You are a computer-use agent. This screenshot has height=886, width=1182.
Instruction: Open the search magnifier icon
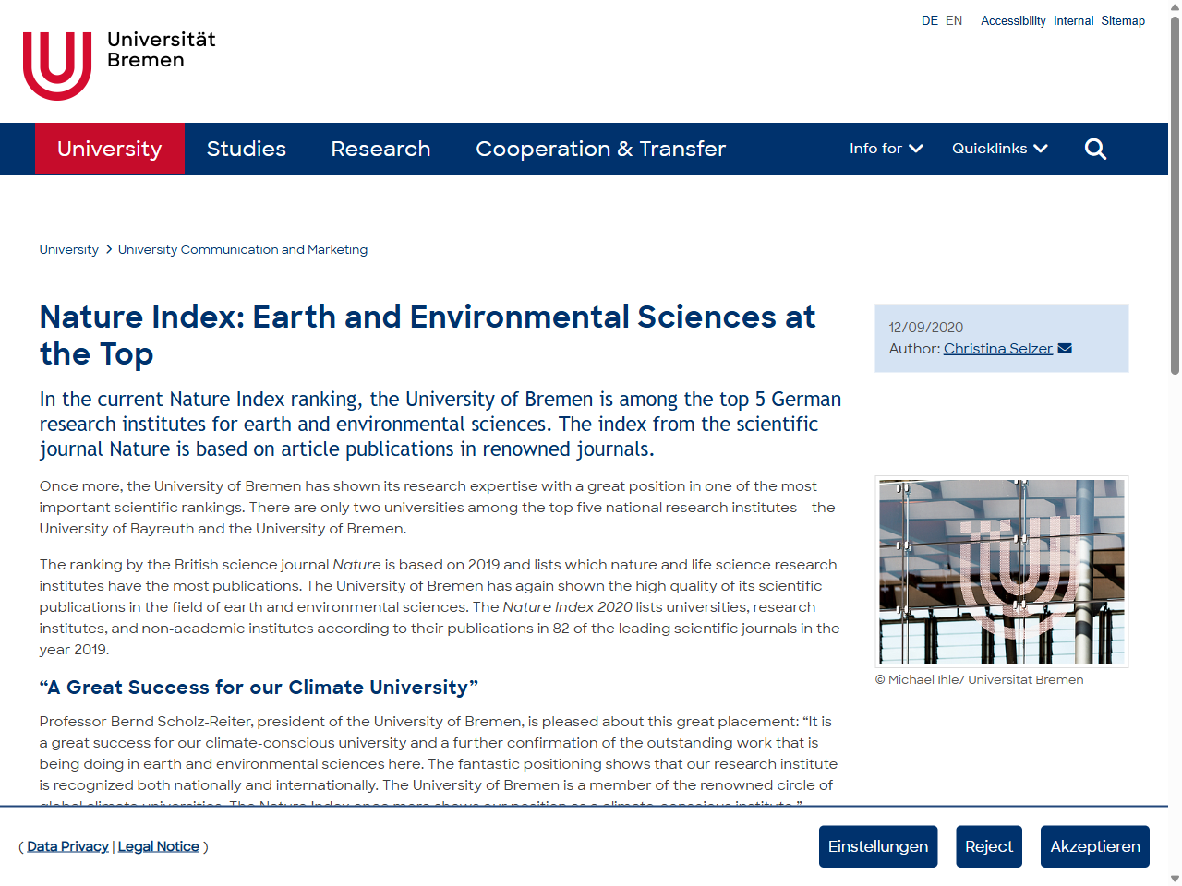(1095, 149)
